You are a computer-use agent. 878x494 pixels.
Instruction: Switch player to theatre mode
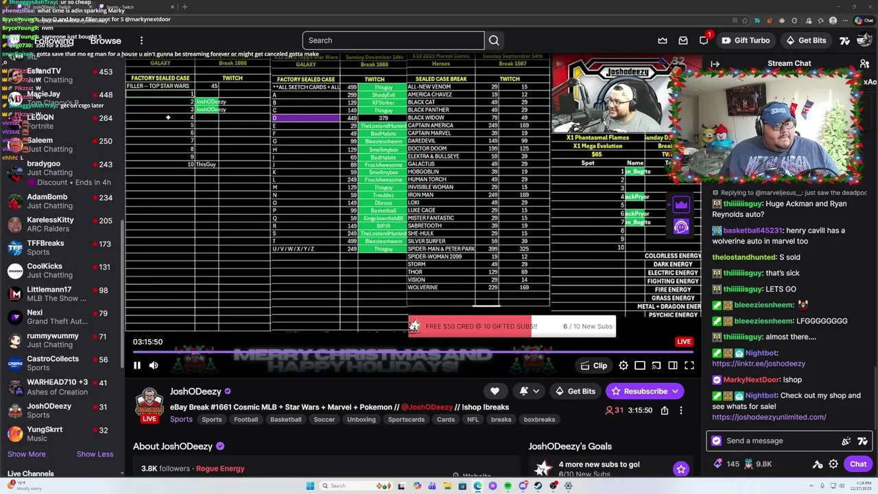pos(640,366)
